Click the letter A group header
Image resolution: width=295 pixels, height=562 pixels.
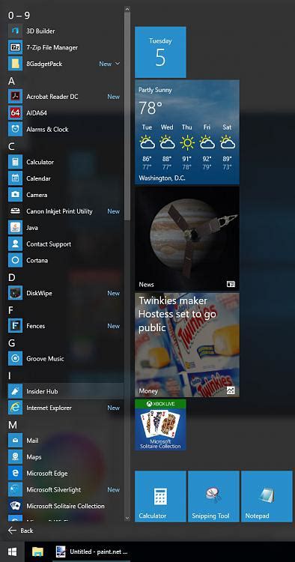pyautogui.click(x=11, y=81)
